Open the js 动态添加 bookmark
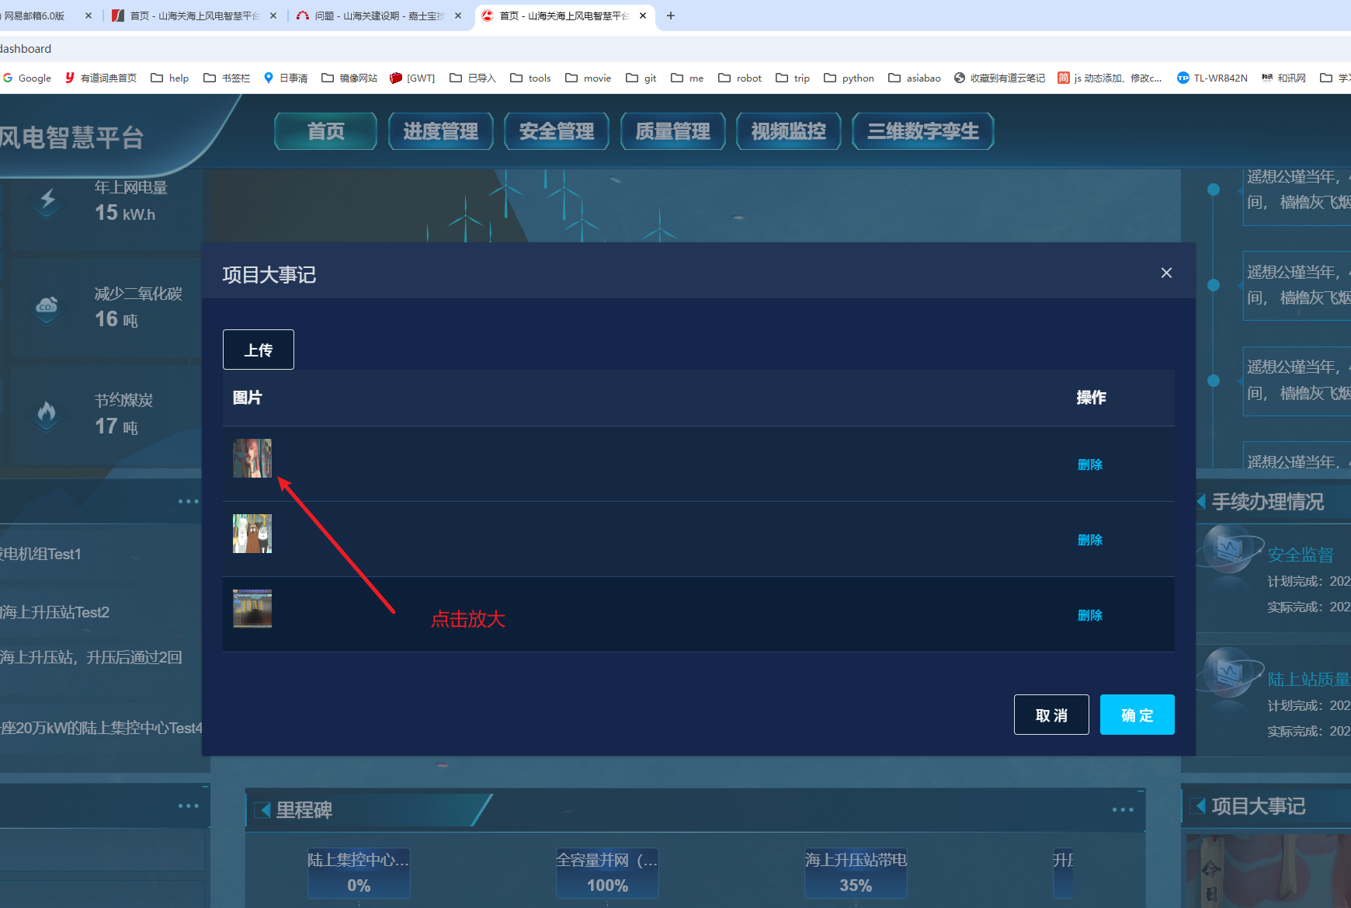The image size is (1351, 908). (1110, 78)
